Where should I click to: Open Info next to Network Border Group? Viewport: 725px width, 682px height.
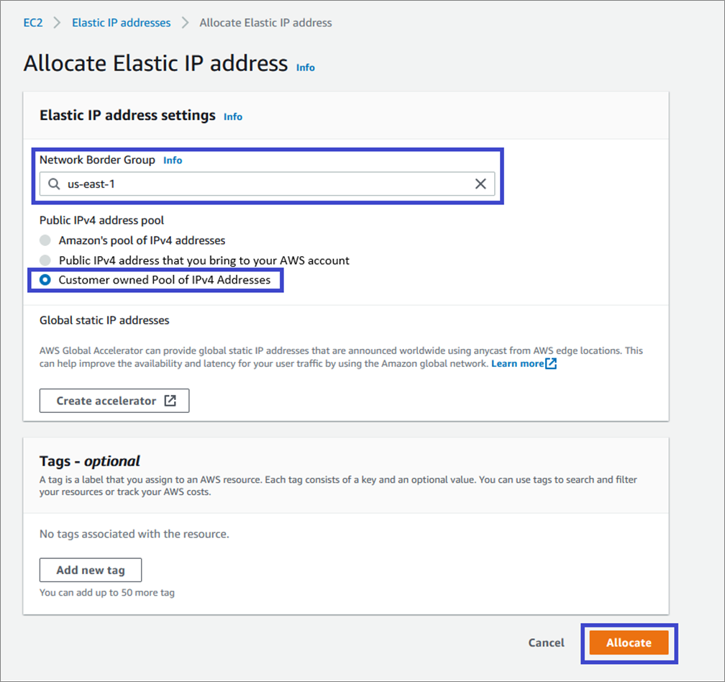pyautogui.click(x=173, y=160)
